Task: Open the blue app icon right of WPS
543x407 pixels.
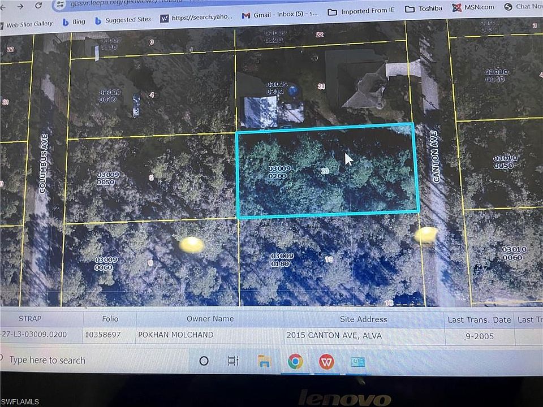Action: (357, 362)
